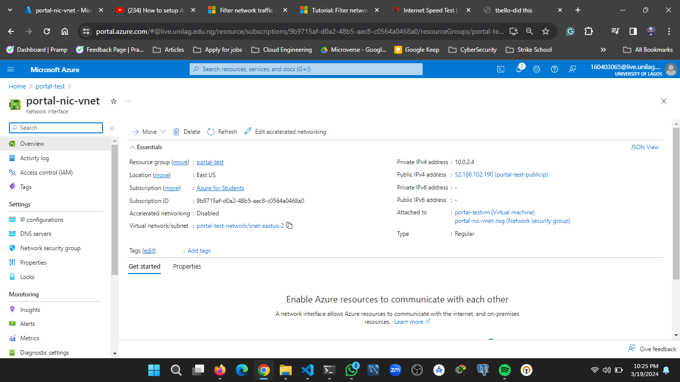This screenshot has height=382, width=680.
Task: Open the feedback icon in the Azure header
Action: [572, 70]
